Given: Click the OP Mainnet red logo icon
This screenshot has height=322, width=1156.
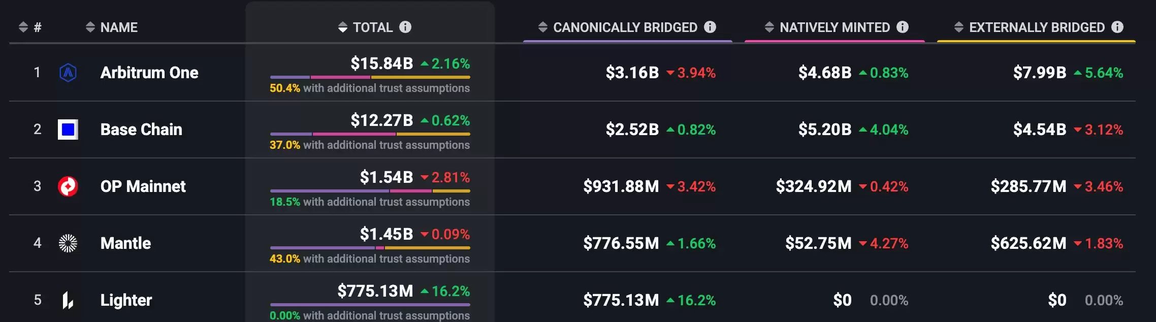Looking at the screenshot, I should (x=68, y=186).
